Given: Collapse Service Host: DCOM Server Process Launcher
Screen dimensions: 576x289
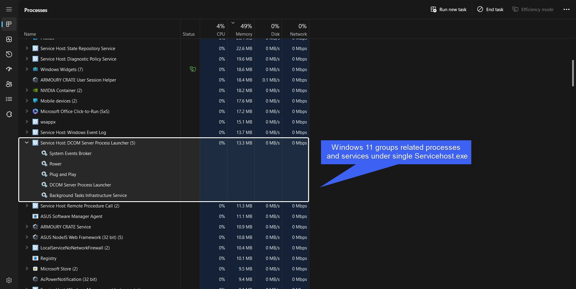Looking at the screenshot, I should (27, 143).
